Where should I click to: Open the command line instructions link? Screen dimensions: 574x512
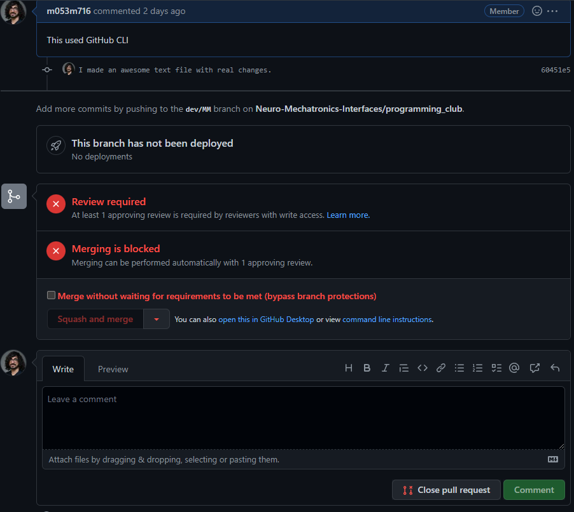tap(387, 320)
